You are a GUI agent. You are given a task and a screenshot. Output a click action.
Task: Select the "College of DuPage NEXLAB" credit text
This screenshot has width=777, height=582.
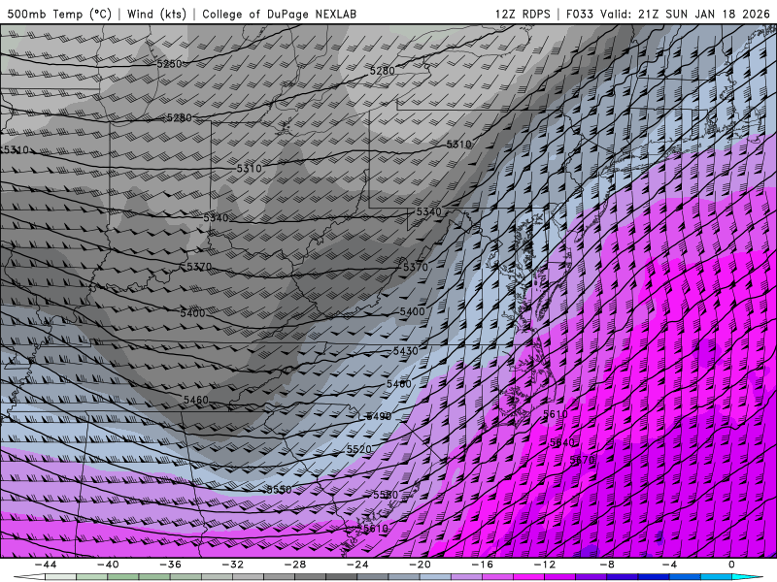pos(279,14)
